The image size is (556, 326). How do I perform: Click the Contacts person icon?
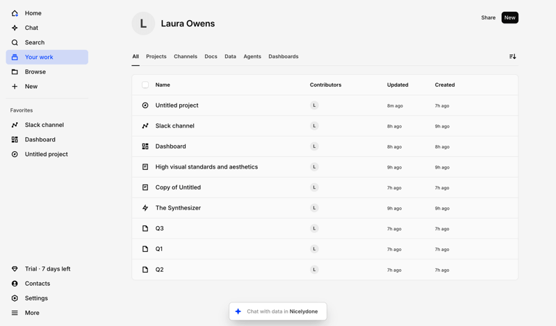point(15,284)
